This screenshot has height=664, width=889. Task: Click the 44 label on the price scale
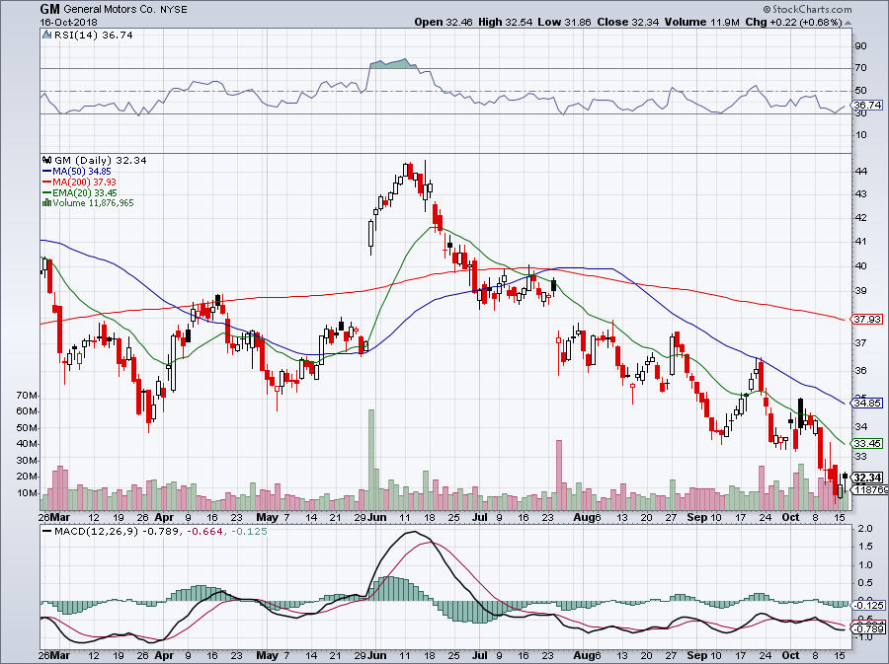[x=860, y=171]
